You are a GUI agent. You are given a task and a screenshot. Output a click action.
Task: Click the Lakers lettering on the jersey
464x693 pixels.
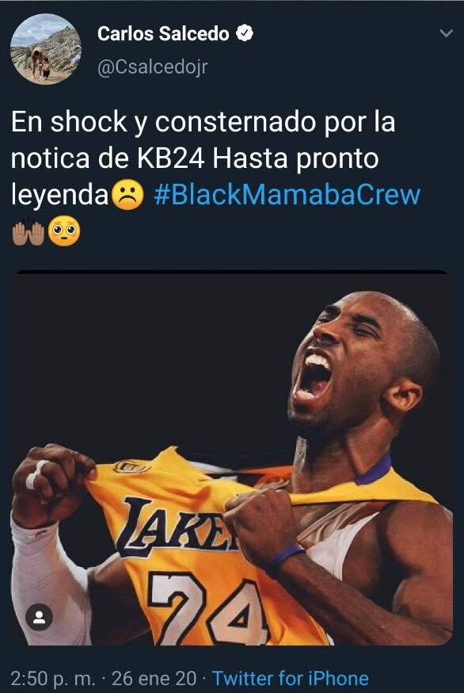point(177,525)
